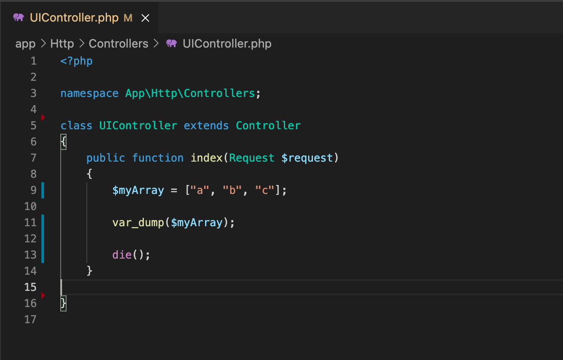Image resolution: width=563 pixels, height=360 pixels.
Task: Click the PHP elephant icon in the breadcrumb bar
Action: 171,43
